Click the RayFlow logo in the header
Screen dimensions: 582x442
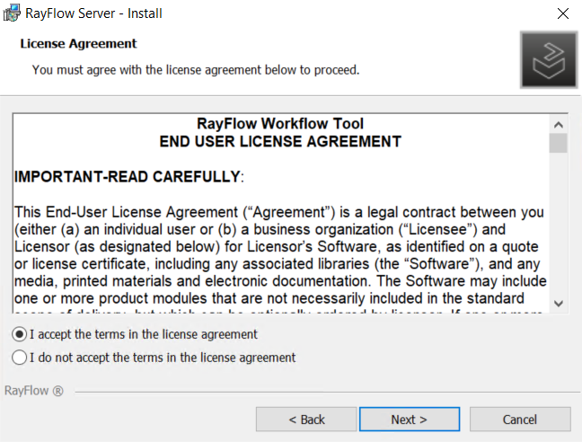(x=549, y=60)
